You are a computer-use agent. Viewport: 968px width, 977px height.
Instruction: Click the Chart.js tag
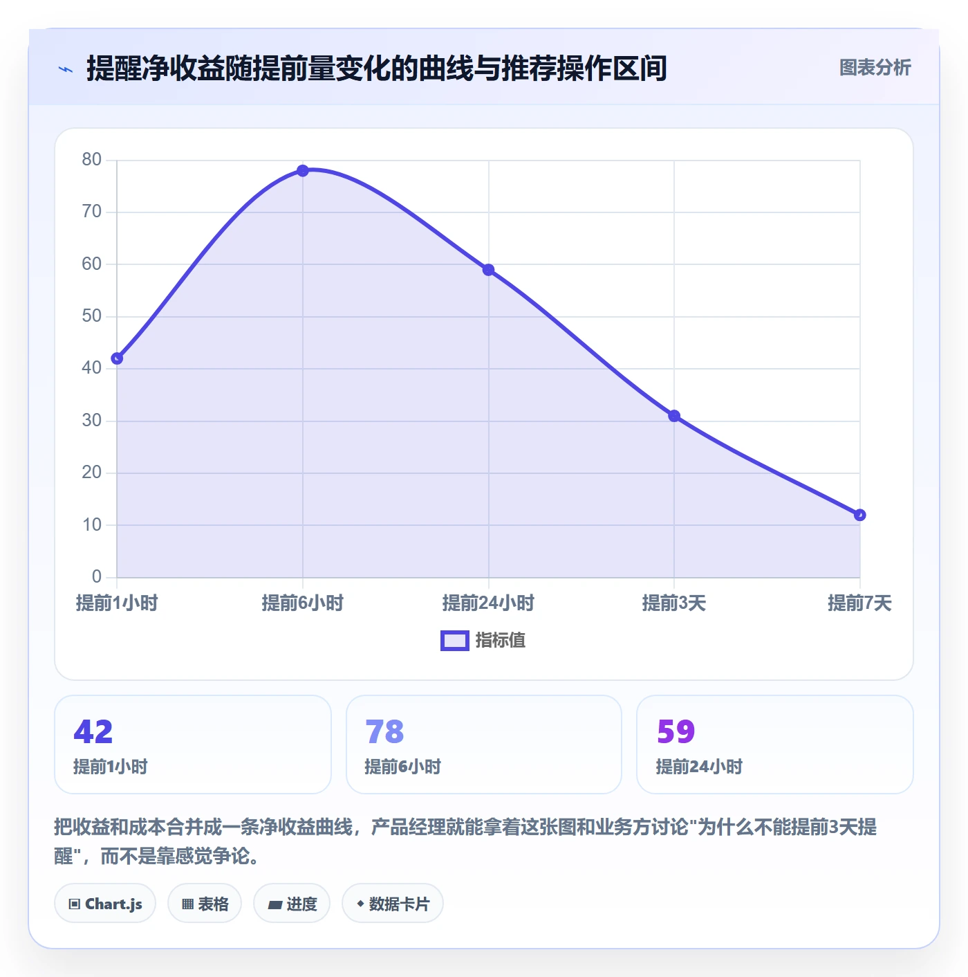pos(105,904)
